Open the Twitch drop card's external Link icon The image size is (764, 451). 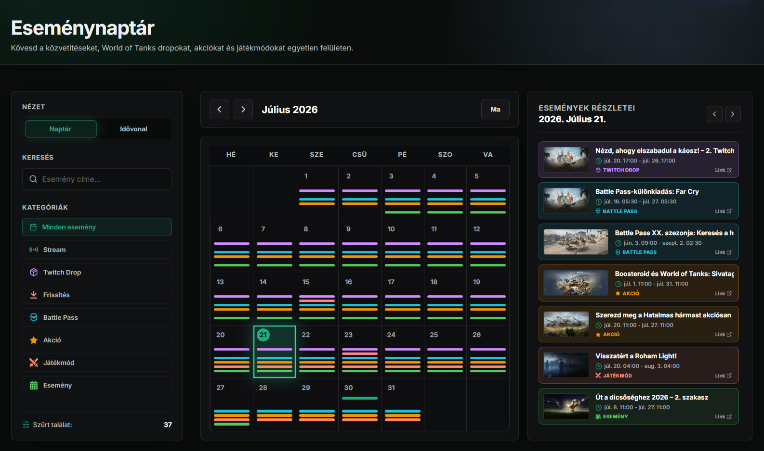click(729, 170)
